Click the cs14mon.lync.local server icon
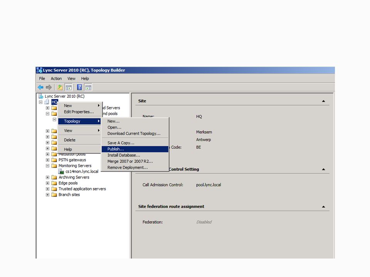This screenshot has width=370, height=277. pos(61,172)
